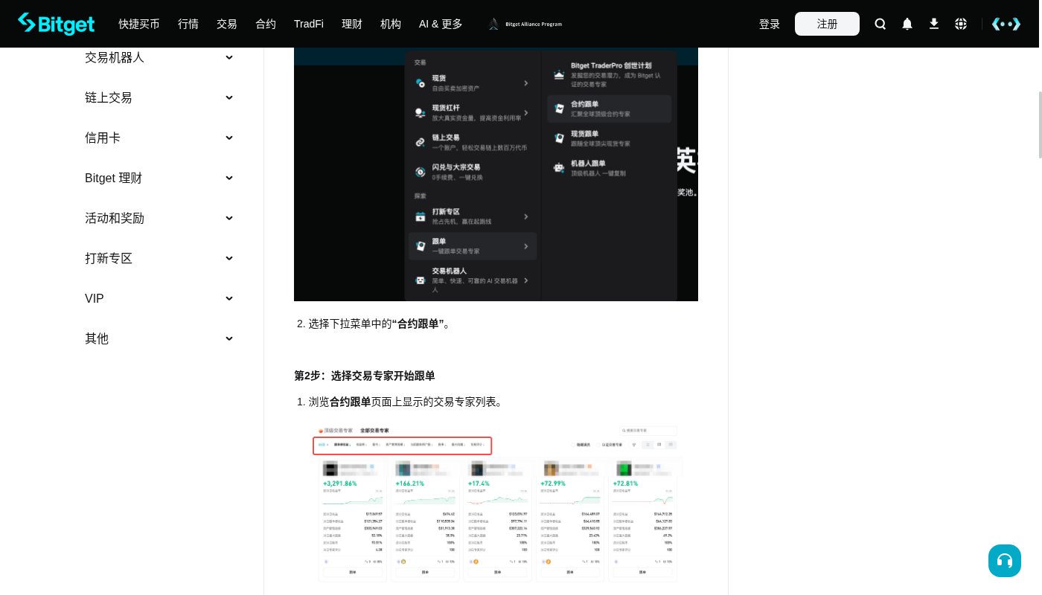Expand the 链上交易 sidebar section
1042x595 pixels.
tap(229, 97)
